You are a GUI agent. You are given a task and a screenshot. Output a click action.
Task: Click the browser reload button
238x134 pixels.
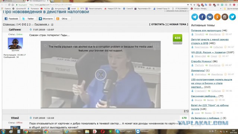click(x=9, y=5)
